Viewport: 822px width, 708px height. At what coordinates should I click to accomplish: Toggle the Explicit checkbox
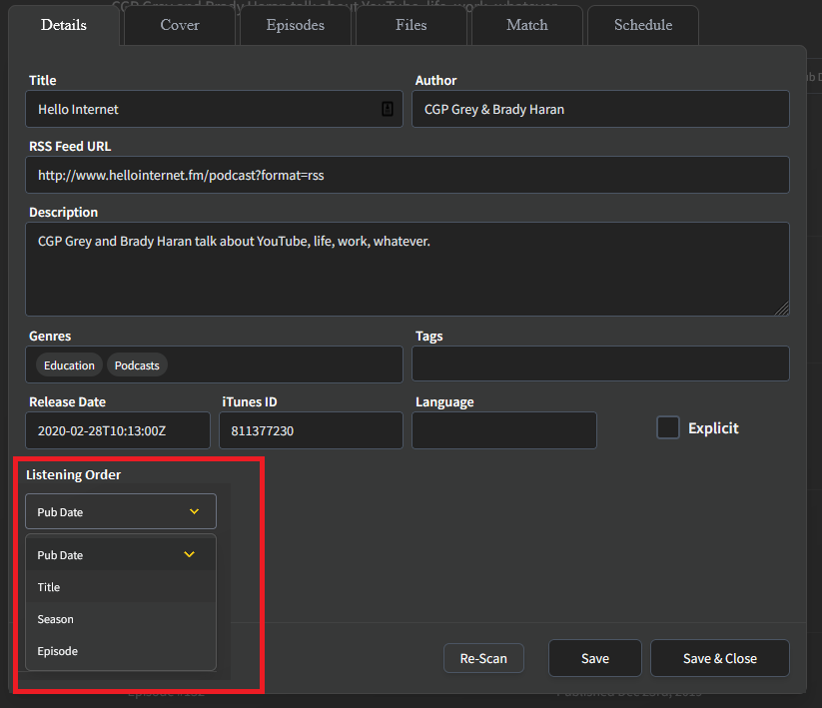pyautogui.click(x=668, y=427)
